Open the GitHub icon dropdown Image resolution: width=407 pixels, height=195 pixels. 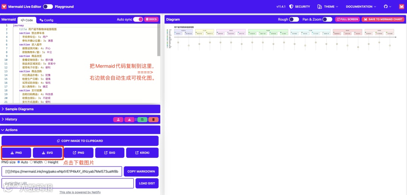click(x=387, y=7)
